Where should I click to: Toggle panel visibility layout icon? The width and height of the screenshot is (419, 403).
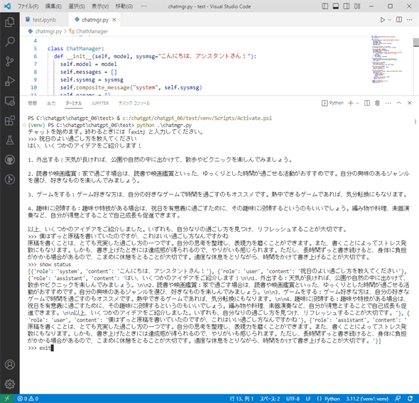pos(336,6)
